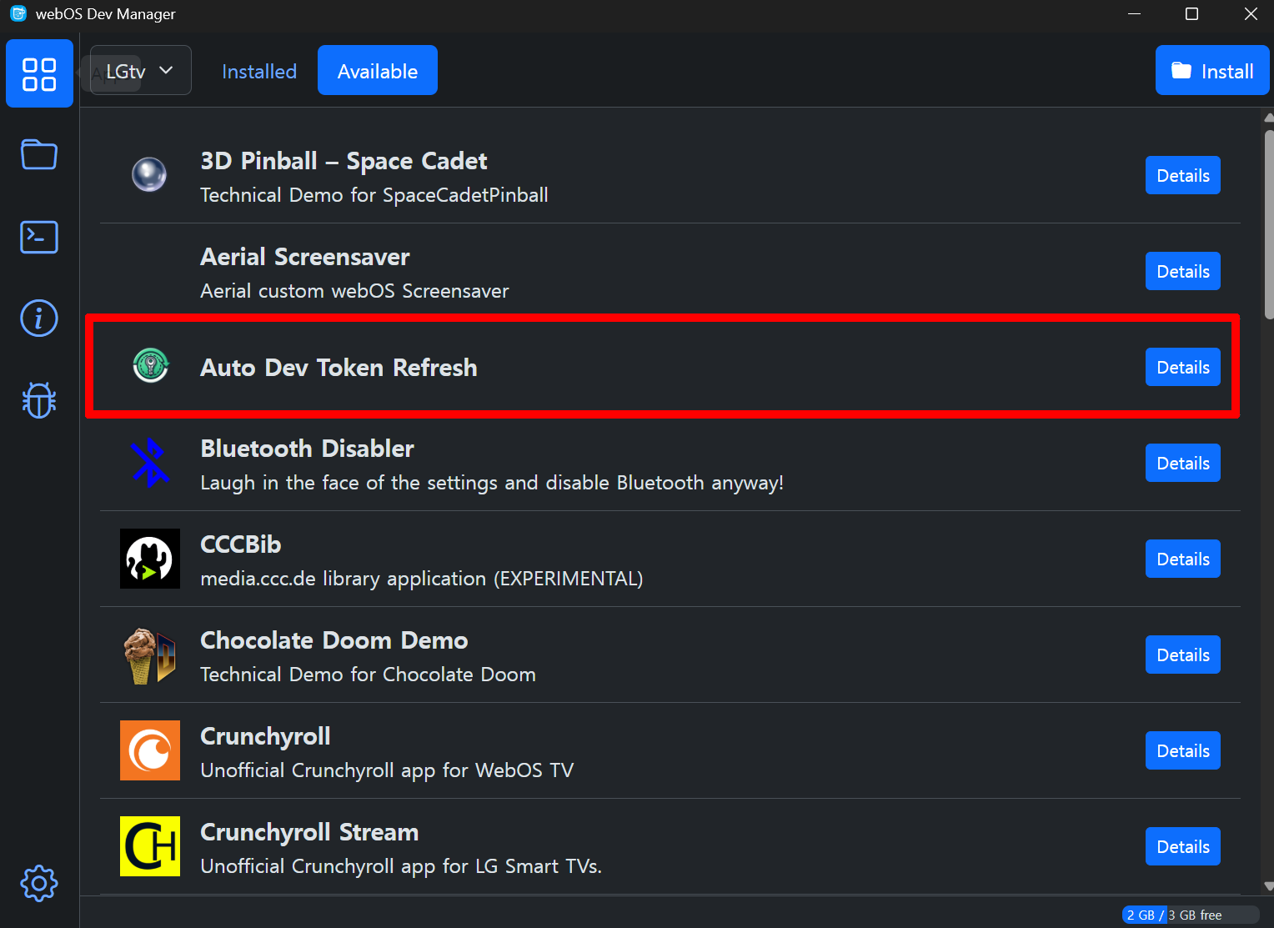Click the CCCBib app icon
This screenshot has height=928, width=1274.
pos(150,559)
